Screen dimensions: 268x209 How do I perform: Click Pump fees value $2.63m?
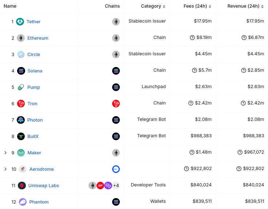(204, 86)
